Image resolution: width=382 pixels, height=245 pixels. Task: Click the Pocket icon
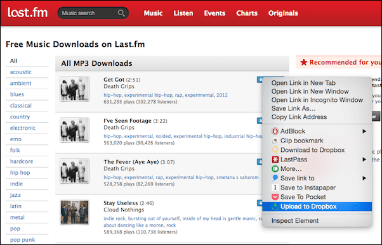coord(275,197)
